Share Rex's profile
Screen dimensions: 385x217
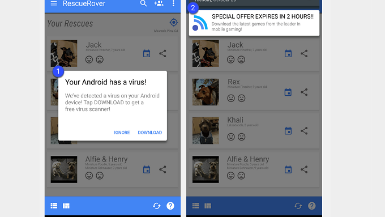(304, 92)
